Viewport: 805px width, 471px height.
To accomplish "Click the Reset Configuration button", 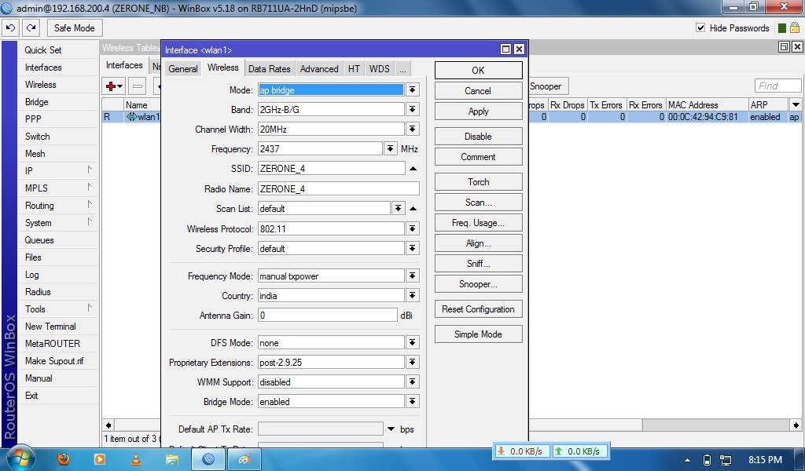I will click(478, 309).
